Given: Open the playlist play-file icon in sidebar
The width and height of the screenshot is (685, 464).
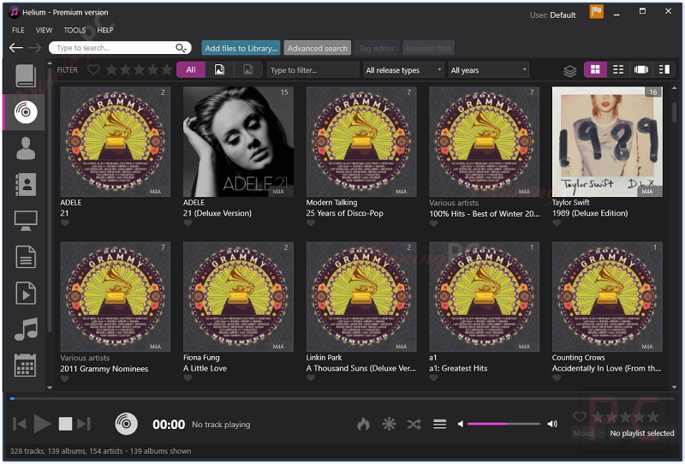Looking at the screenshot, I should [x=26, y=293].
